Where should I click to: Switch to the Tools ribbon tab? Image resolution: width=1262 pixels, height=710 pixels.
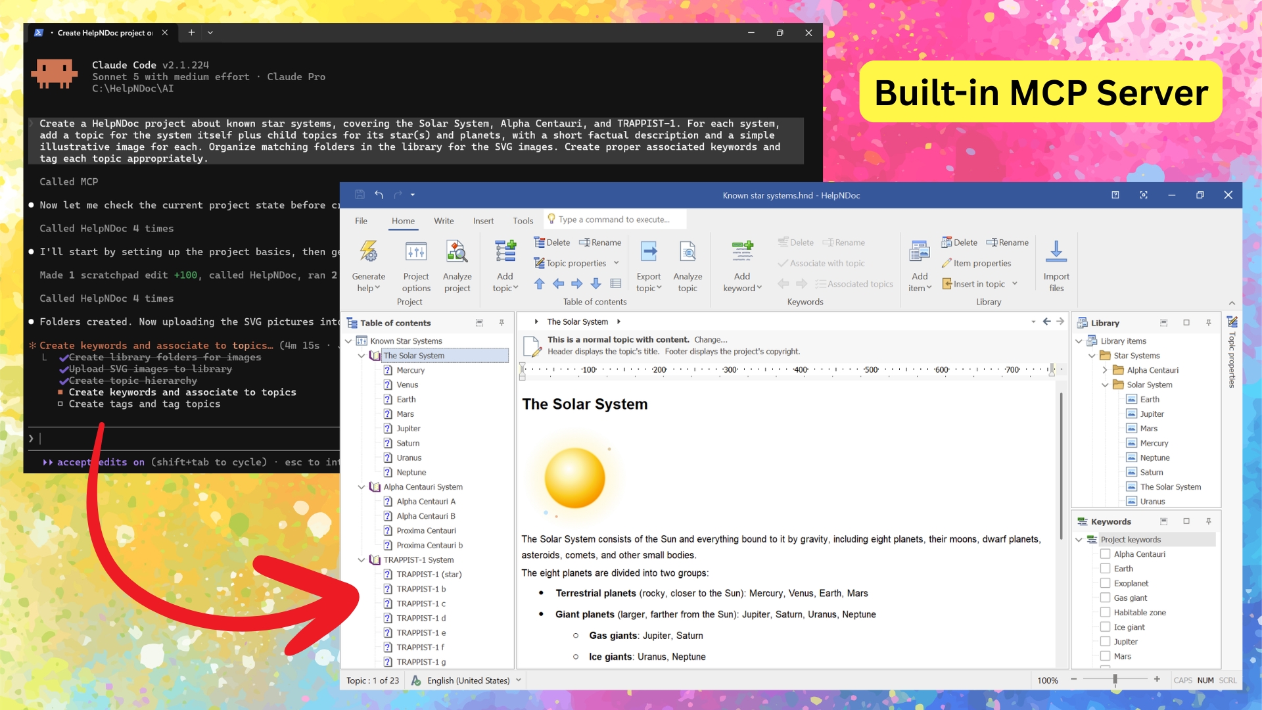pyautogui.click(x=523, y=221)
